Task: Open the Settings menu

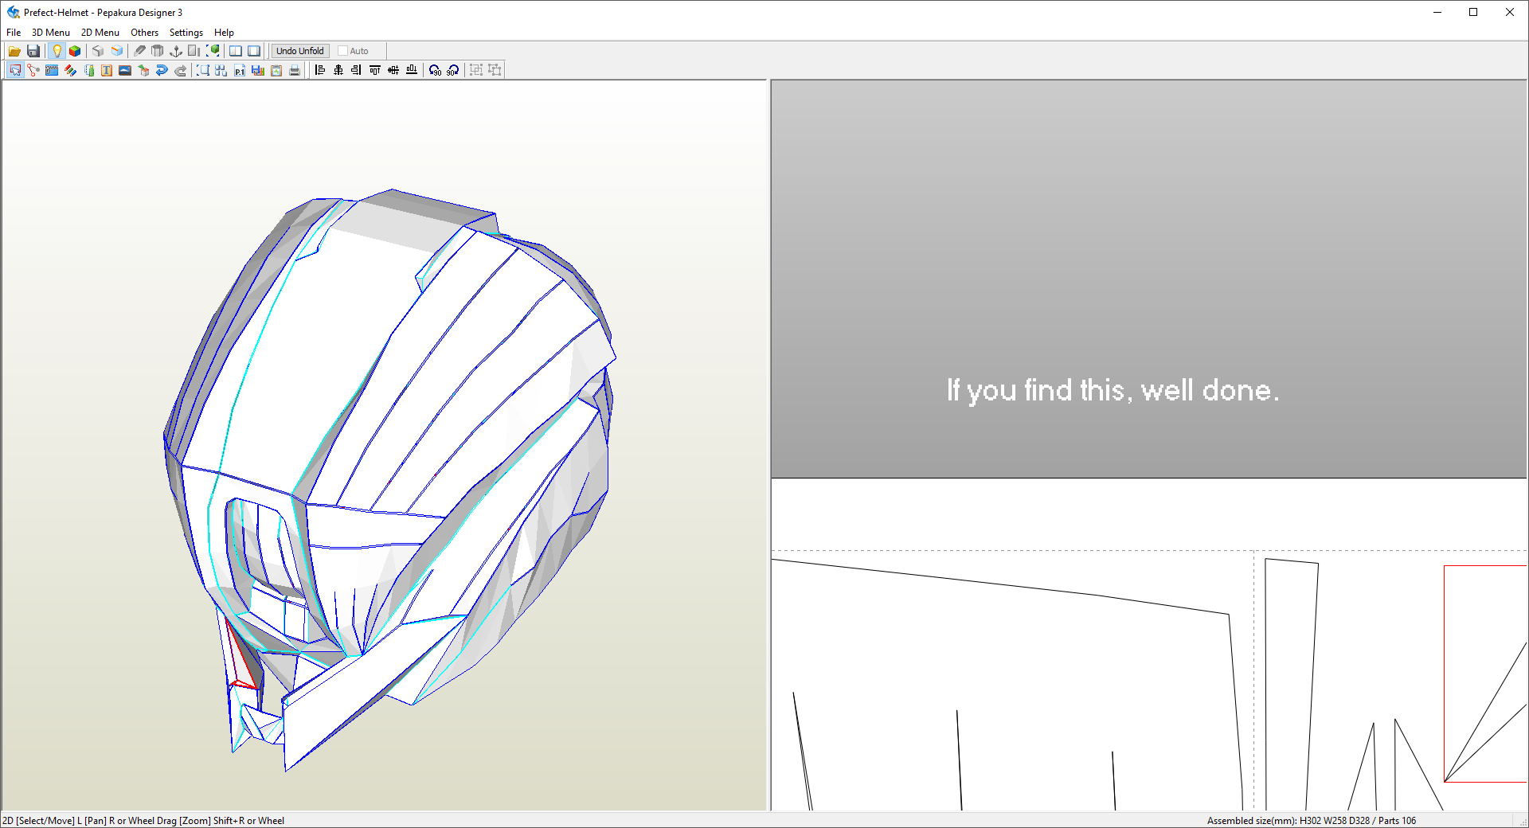Action: [186, 33]
